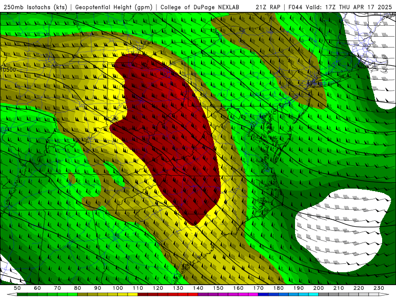Viewport: 396px width, 297px height.
Task: Click the '21Z RAP' model run text
Action: (x=268, y=7)
